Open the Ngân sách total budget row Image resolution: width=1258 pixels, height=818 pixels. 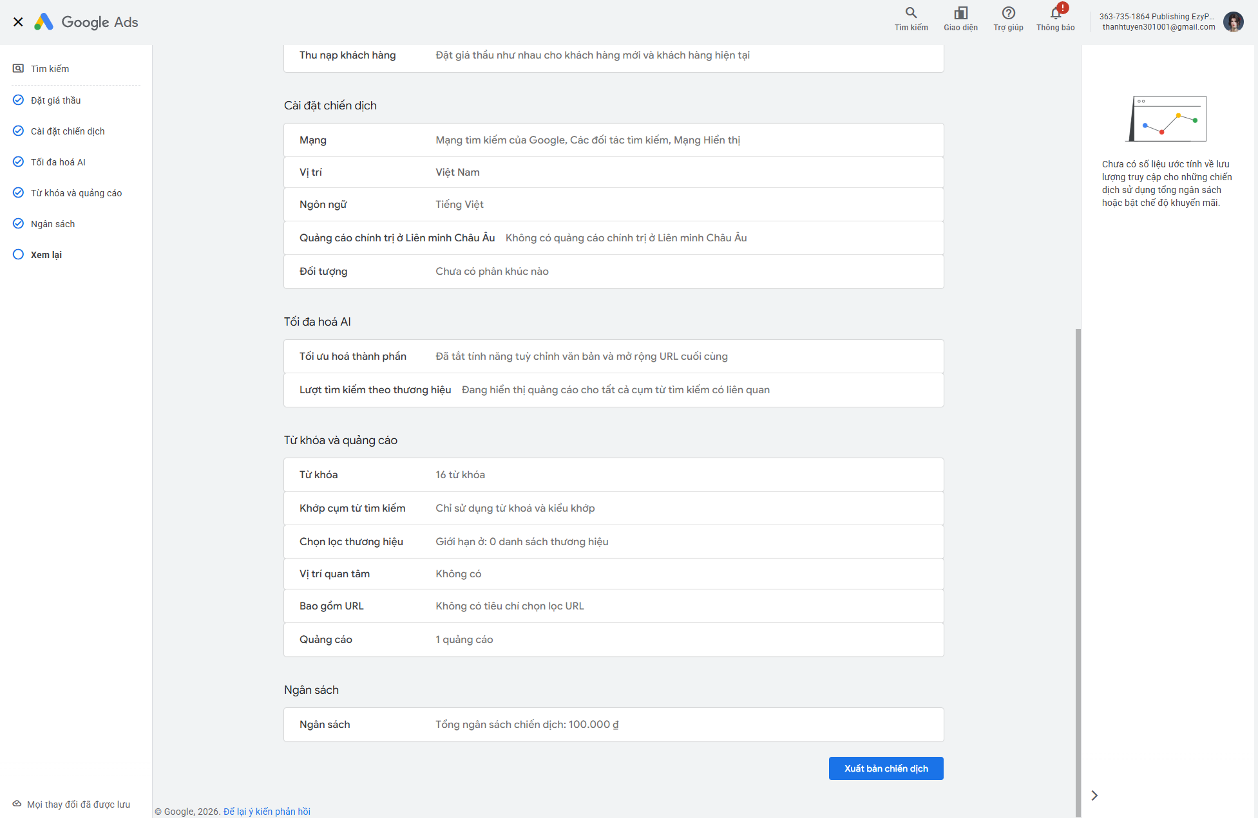click(x=613, y=725)
